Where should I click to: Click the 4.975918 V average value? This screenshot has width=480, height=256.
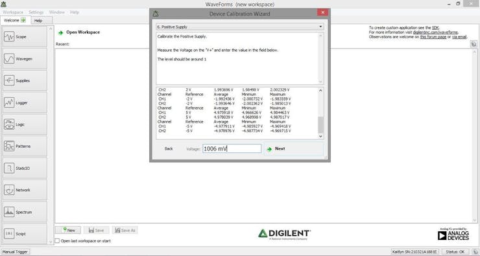coord(224,113)
